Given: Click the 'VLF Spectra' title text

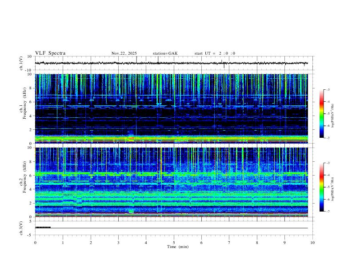Looking at the screenshot, I should pyautogui.click(x=50, y=53).
